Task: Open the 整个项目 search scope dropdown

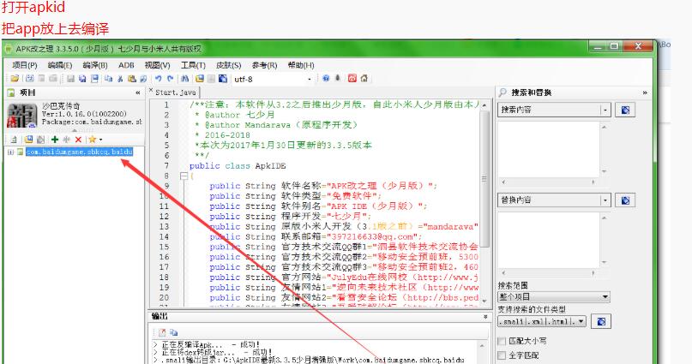Action: click(605, 297)
